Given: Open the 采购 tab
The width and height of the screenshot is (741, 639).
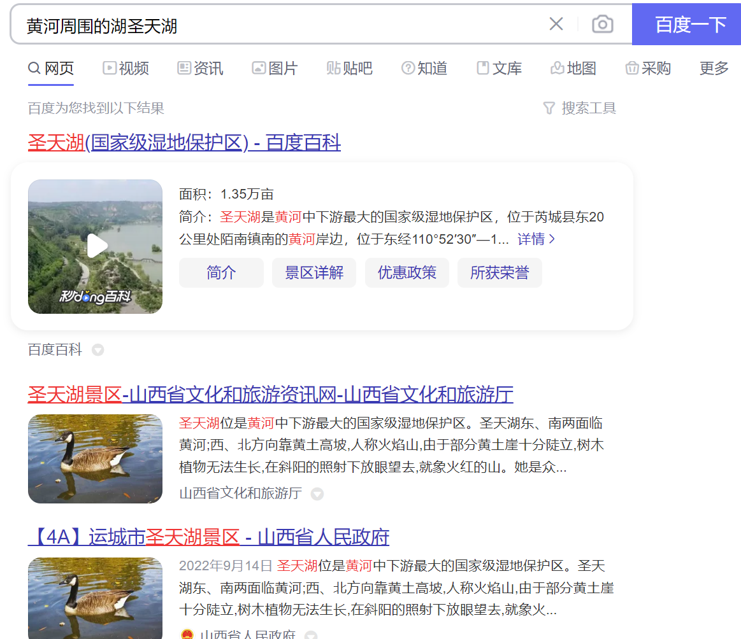Looking at the screenshot, I should [648, 69].
